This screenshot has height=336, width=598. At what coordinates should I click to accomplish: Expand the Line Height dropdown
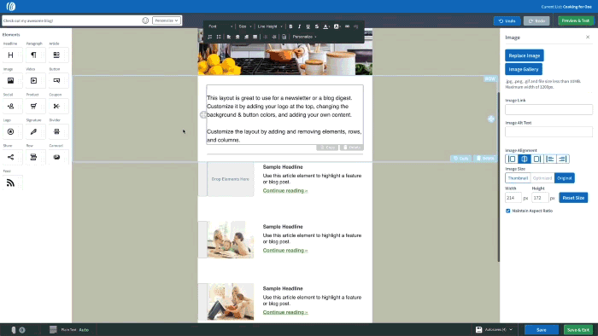[270, 26]
